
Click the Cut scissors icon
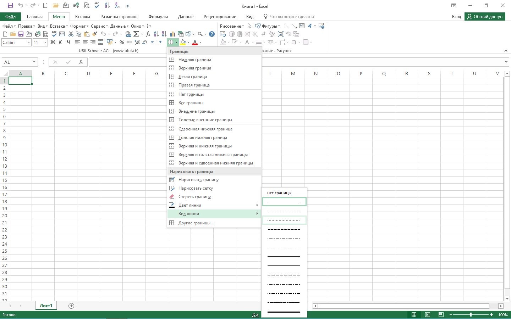coord(71,34)
